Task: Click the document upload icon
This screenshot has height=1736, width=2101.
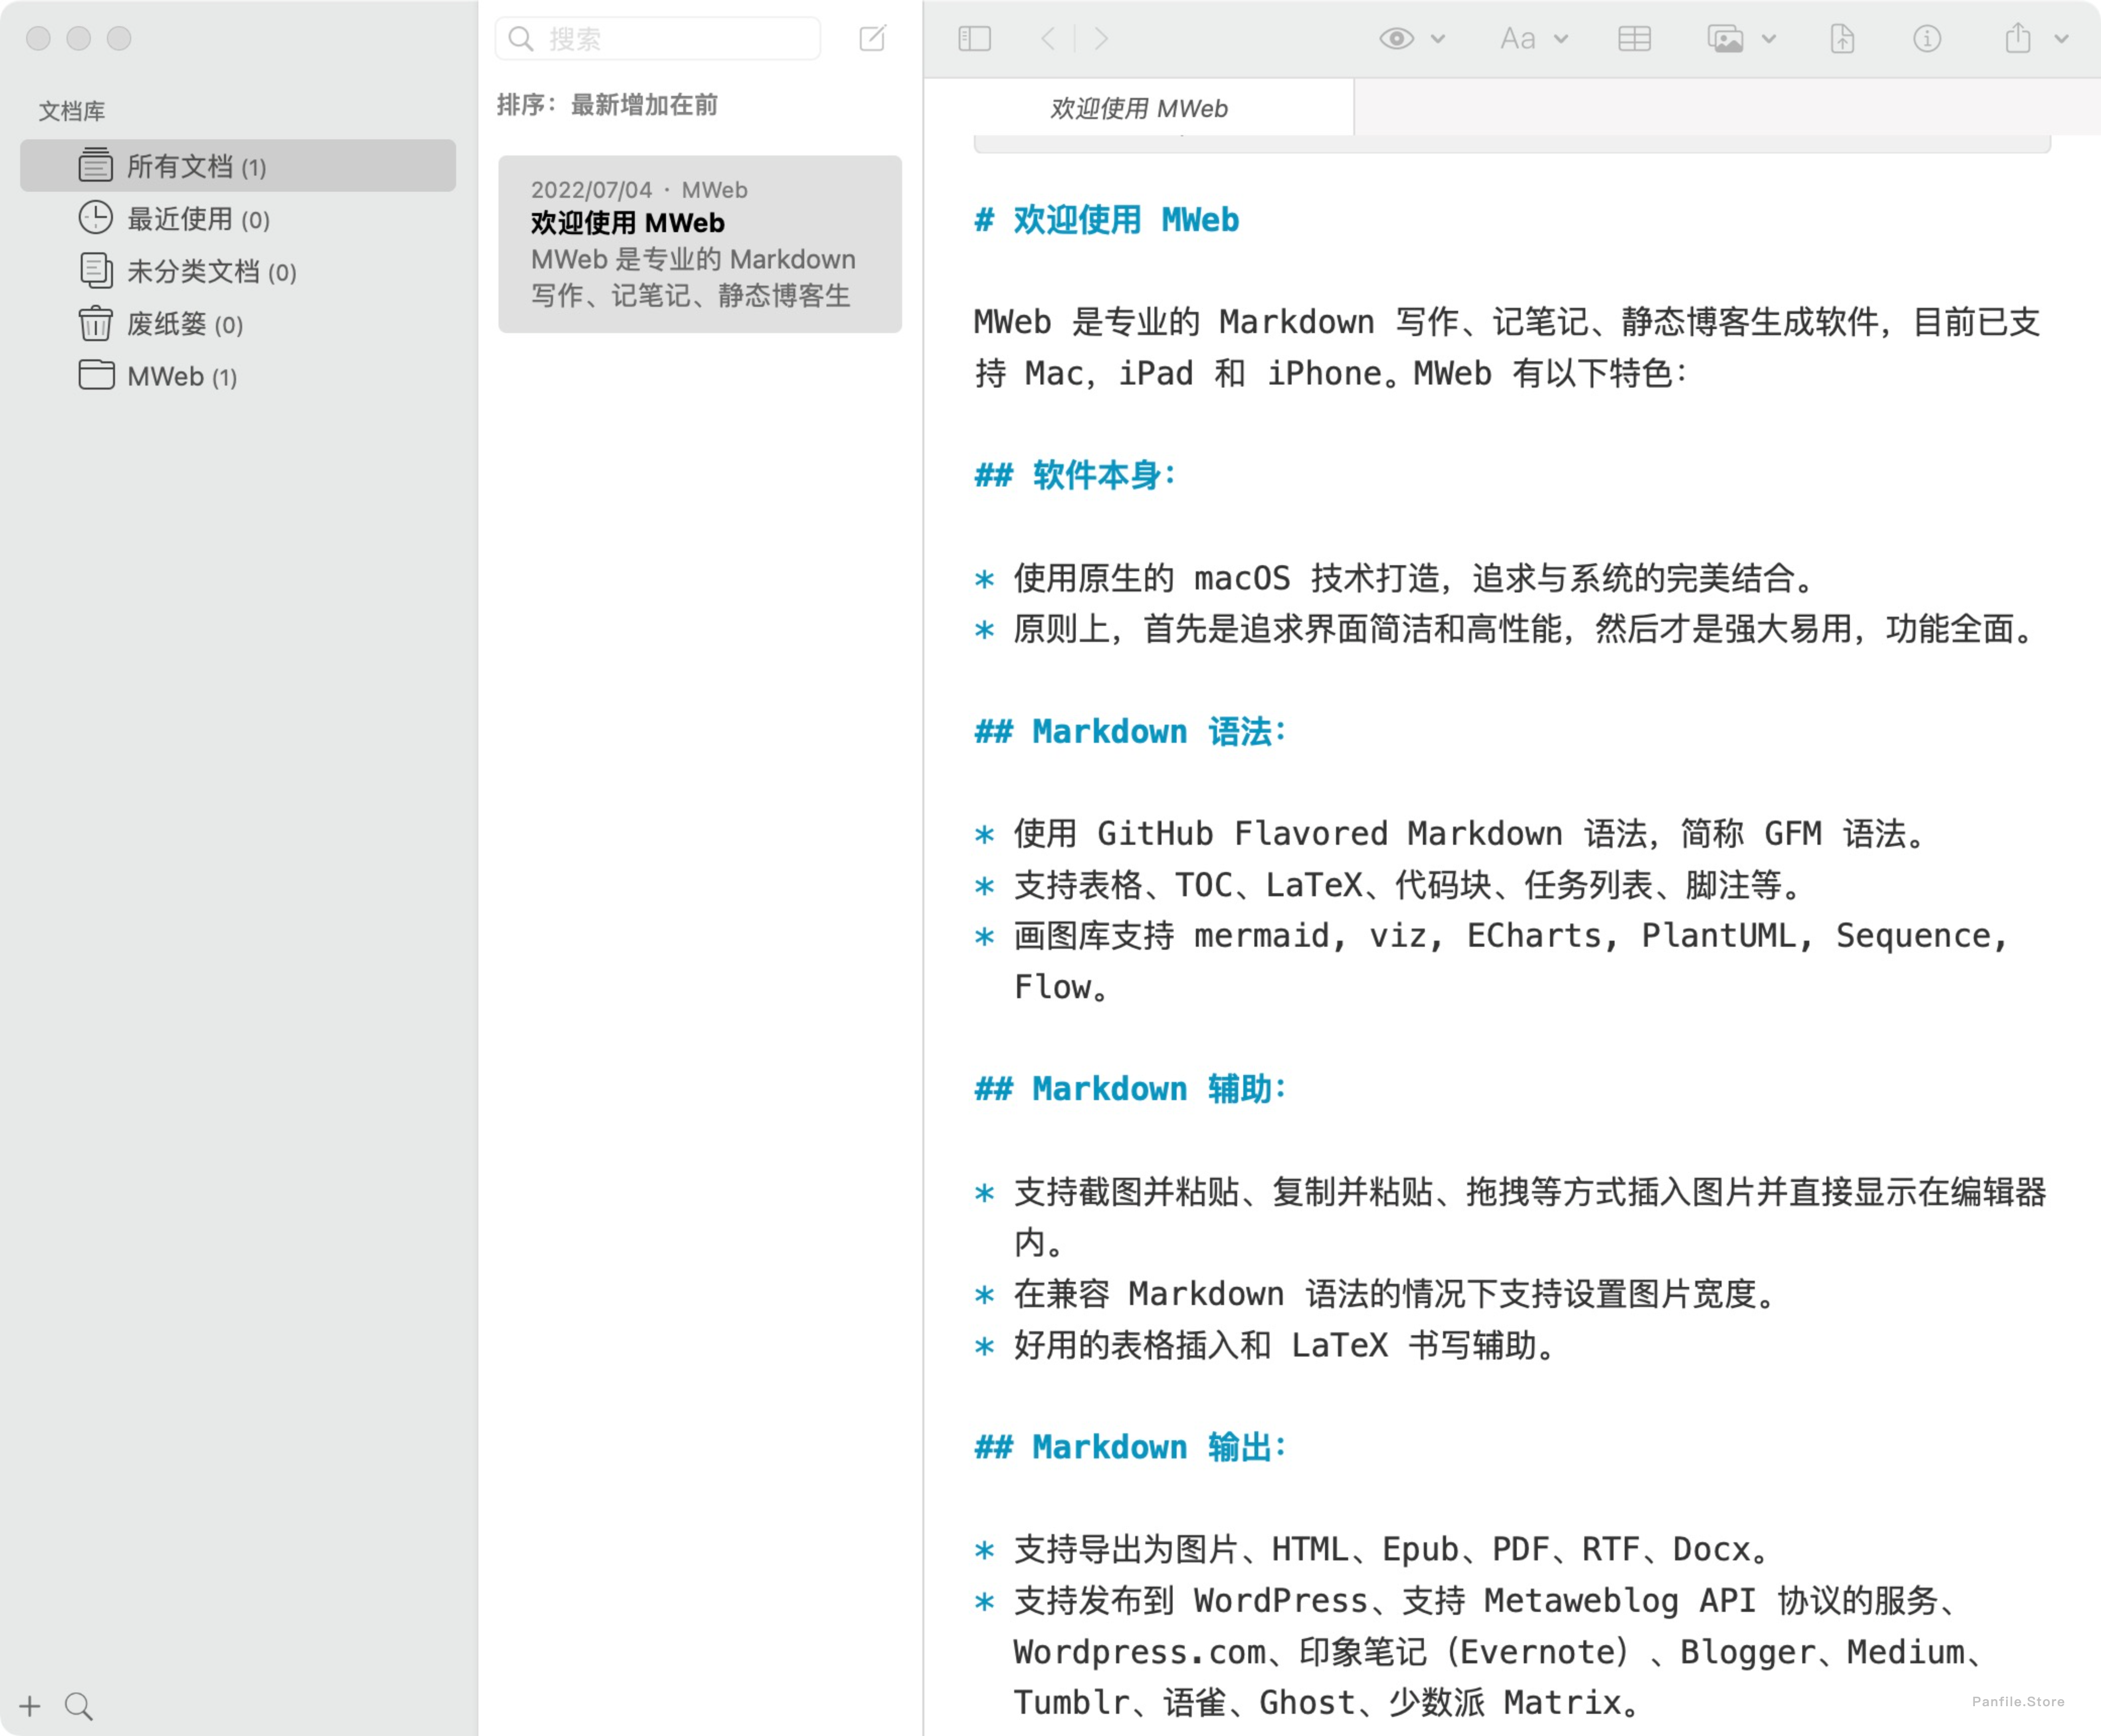Action: 1842,39
